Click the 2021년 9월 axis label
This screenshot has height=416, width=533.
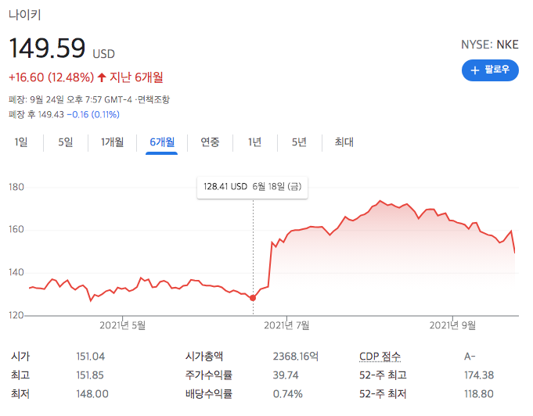[x=452, y=325]
